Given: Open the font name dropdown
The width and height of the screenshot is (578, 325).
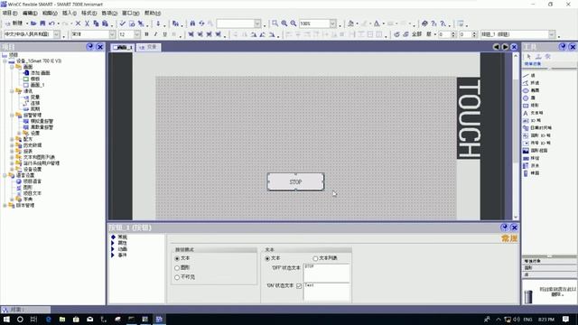Looking at the screenshot, I should (x=112, y=34).
